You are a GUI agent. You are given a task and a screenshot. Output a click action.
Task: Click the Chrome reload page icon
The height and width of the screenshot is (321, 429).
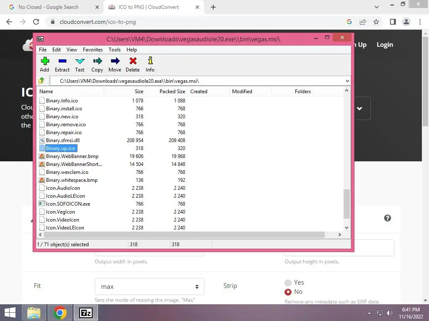pyautogui.click(x=36, y=22)
